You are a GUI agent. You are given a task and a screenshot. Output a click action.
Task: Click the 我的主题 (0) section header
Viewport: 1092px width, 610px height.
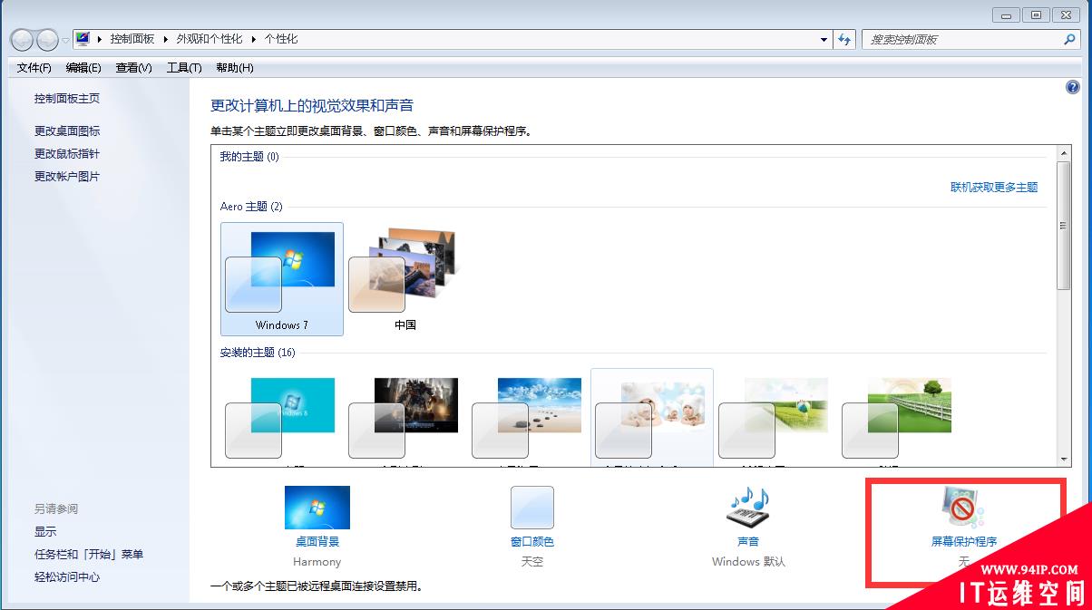249,157
